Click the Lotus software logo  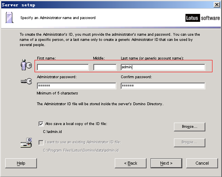[x=203, y=18]
